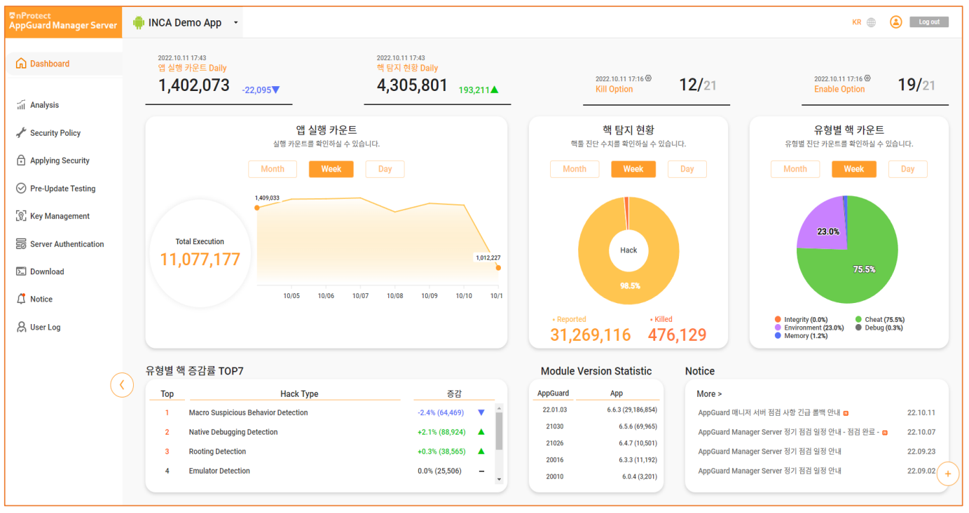Click the Key Management icon

tap(21, 216)
